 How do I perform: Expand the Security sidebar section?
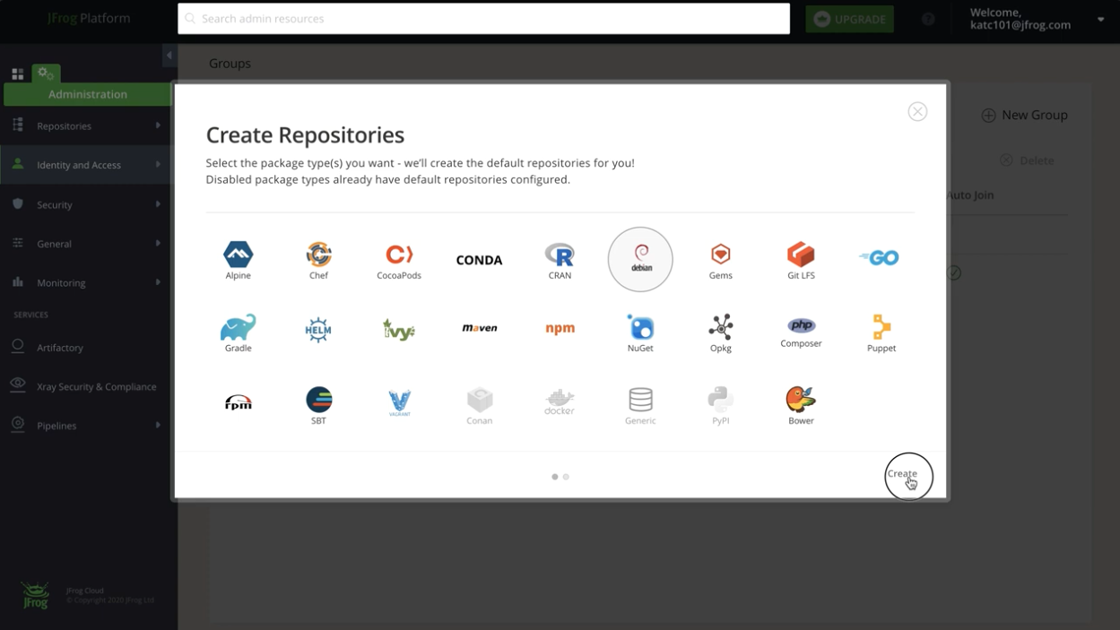(87, 204)
